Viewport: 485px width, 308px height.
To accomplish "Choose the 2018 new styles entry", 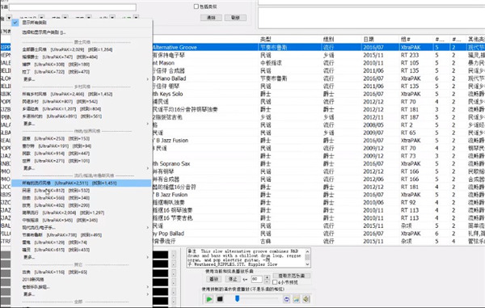I will 82,280.
